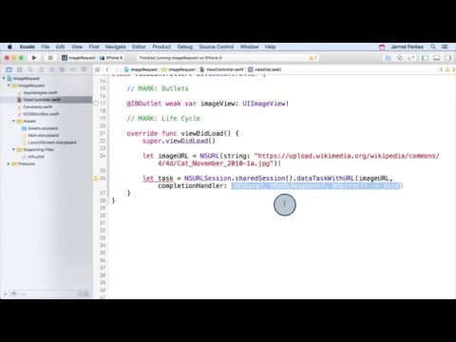Show the Issue navigator
Viewport: 456px width, 342px height.
coord(41,69)
